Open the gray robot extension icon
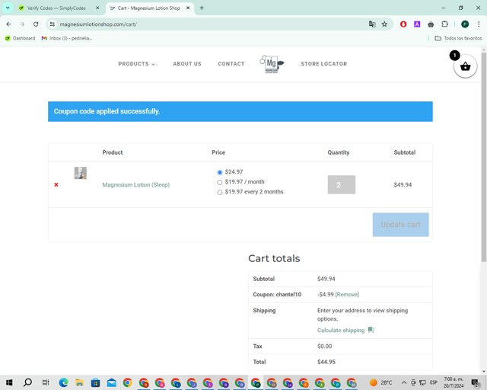 pos(431,24)
